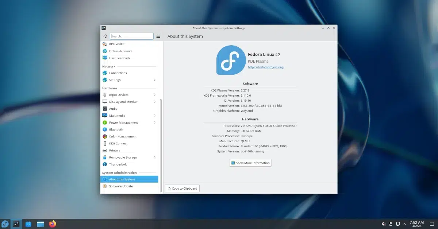Image resolution: width=438 pixels, height=229 pixels.
Task: Unmute the volume in the system tray
Action: [384, 224]
